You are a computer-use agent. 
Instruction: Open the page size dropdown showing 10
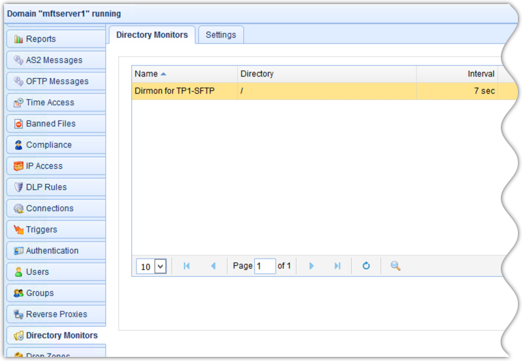click(x=152, y=266)
